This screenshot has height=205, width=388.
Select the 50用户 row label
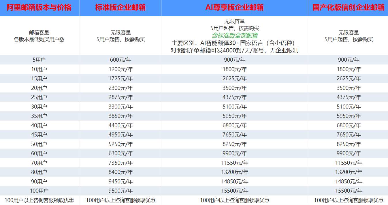(39, 144)
